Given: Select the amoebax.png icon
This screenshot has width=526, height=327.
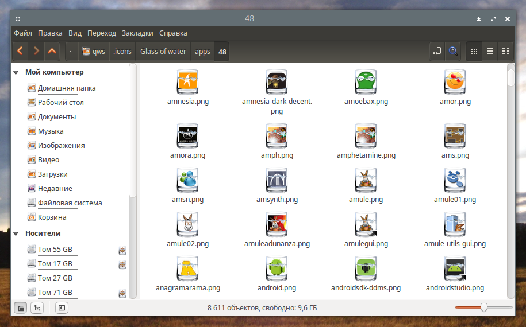Looking at the screenshot, I should [366, 82].
